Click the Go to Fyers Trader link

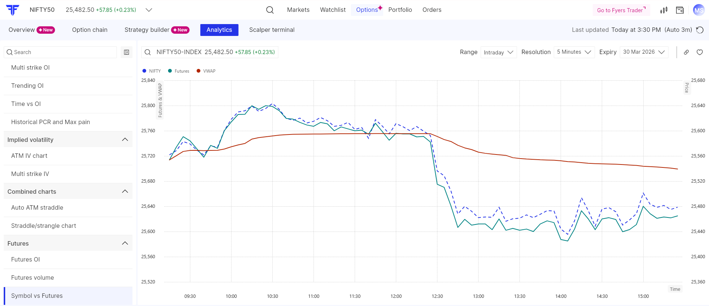click(x=621, y=10)
